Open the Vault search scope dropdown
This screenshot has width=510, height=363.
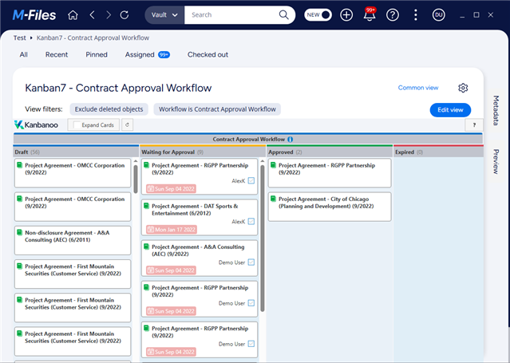(x=164, y=15)
